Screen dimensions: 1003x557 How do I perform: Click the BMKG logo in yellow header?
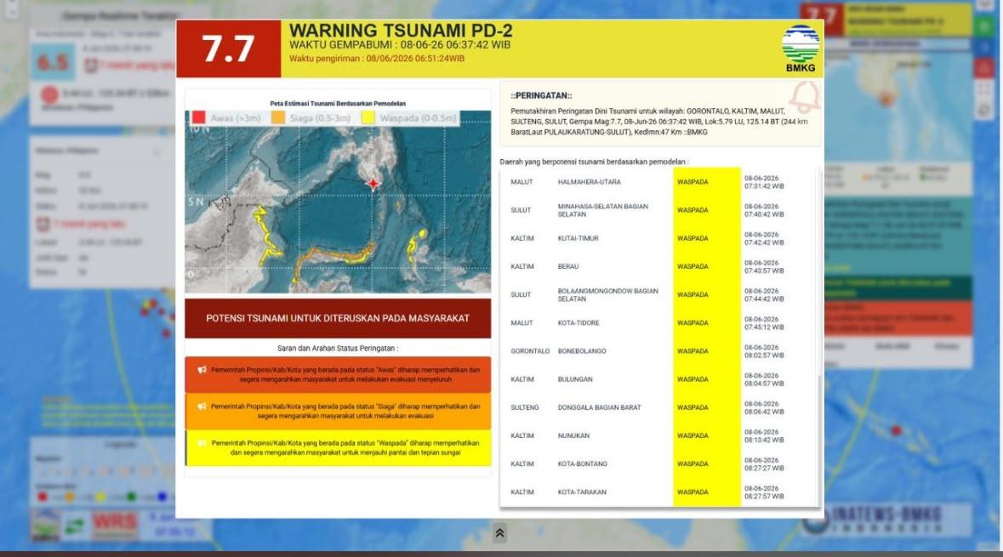tap(801, 48)
